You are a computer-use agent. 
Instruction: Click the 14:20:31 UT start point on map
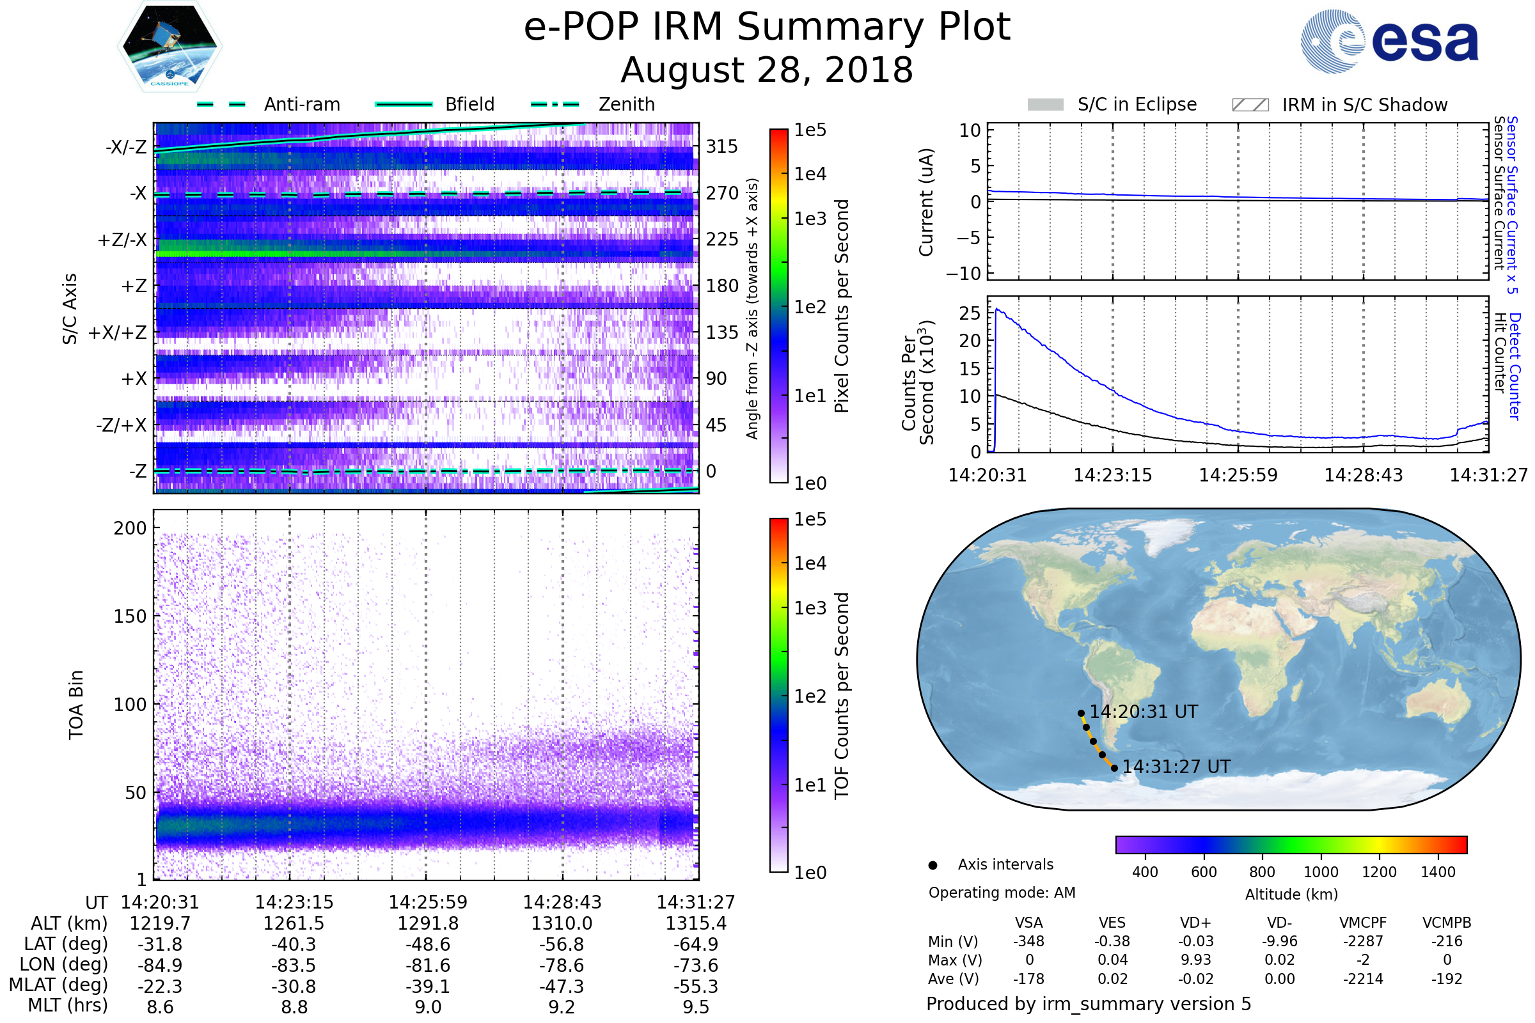point(1082,713)
